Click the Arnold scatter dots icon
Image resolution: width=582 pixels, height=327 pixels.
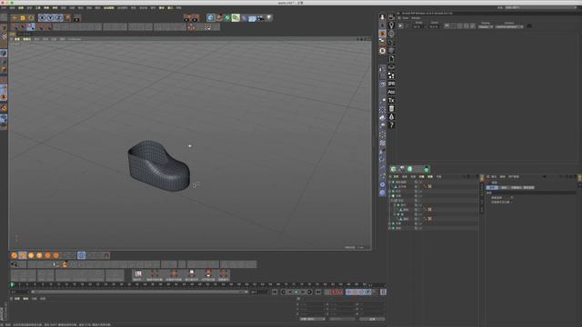391,75
